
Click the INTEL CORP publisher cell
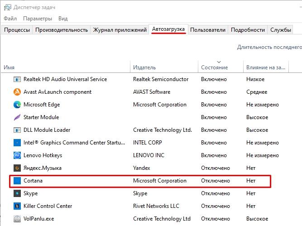147,143
